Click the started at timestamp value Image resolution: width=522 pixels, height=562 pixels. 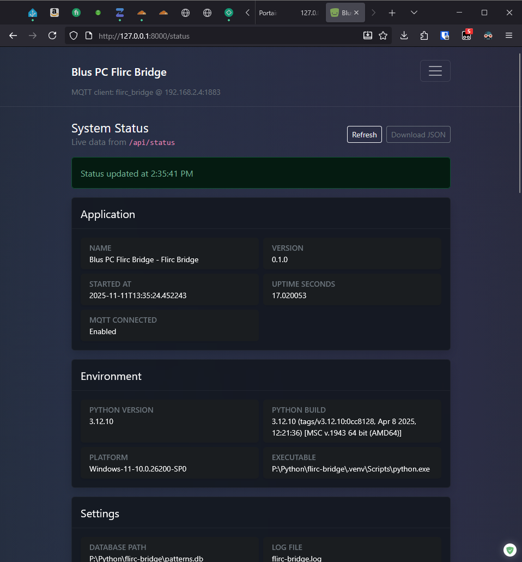click(x=138, y=295)
